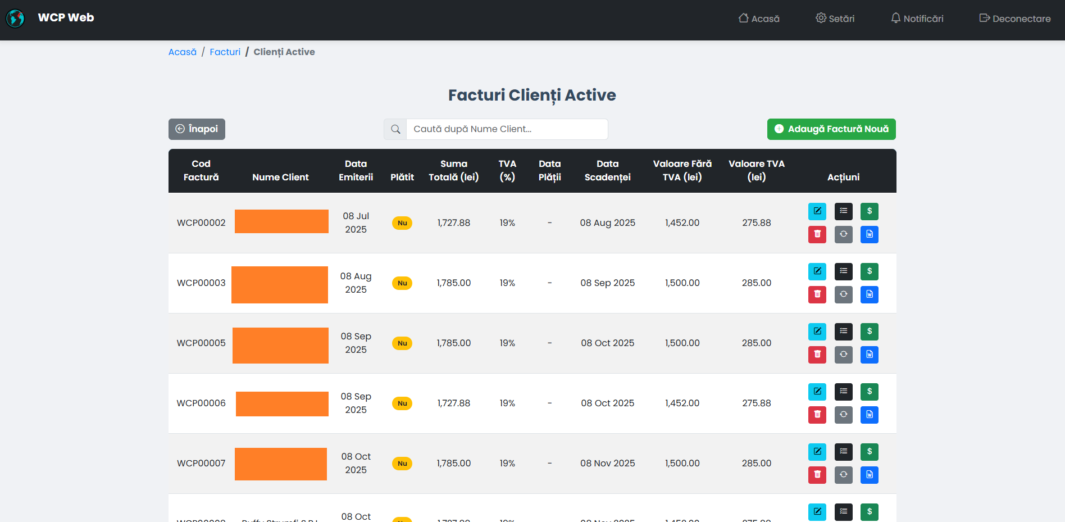Open Setări in the top navigation

[835, 19]
